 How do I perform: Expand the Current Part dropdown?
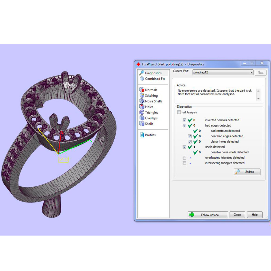pos(251,72)
